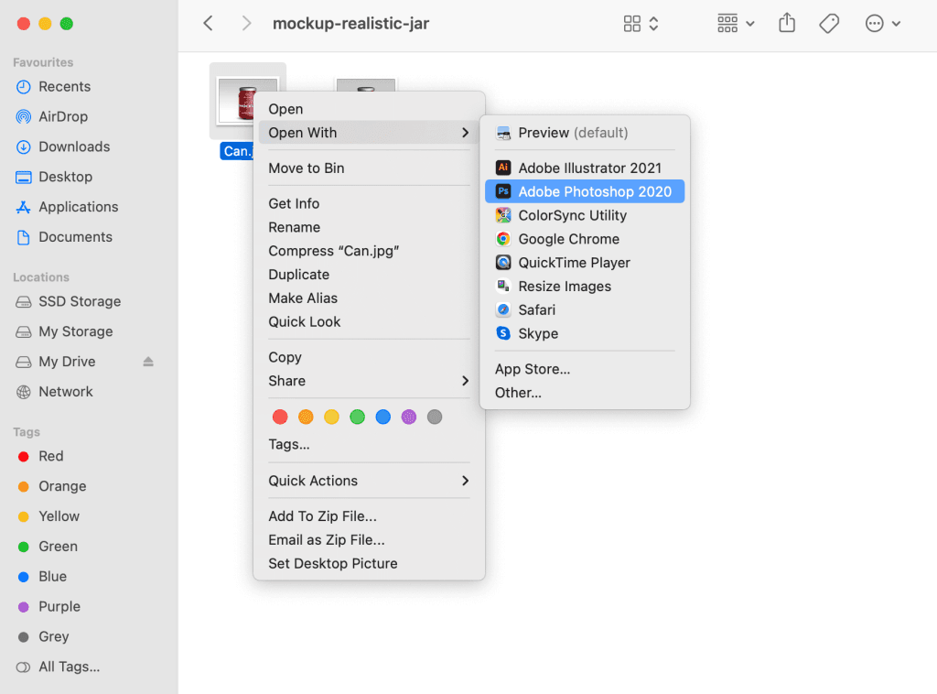This screenshot has width=937, height=694.
Task: Open with Google Chrome
Action: [585, 239]
